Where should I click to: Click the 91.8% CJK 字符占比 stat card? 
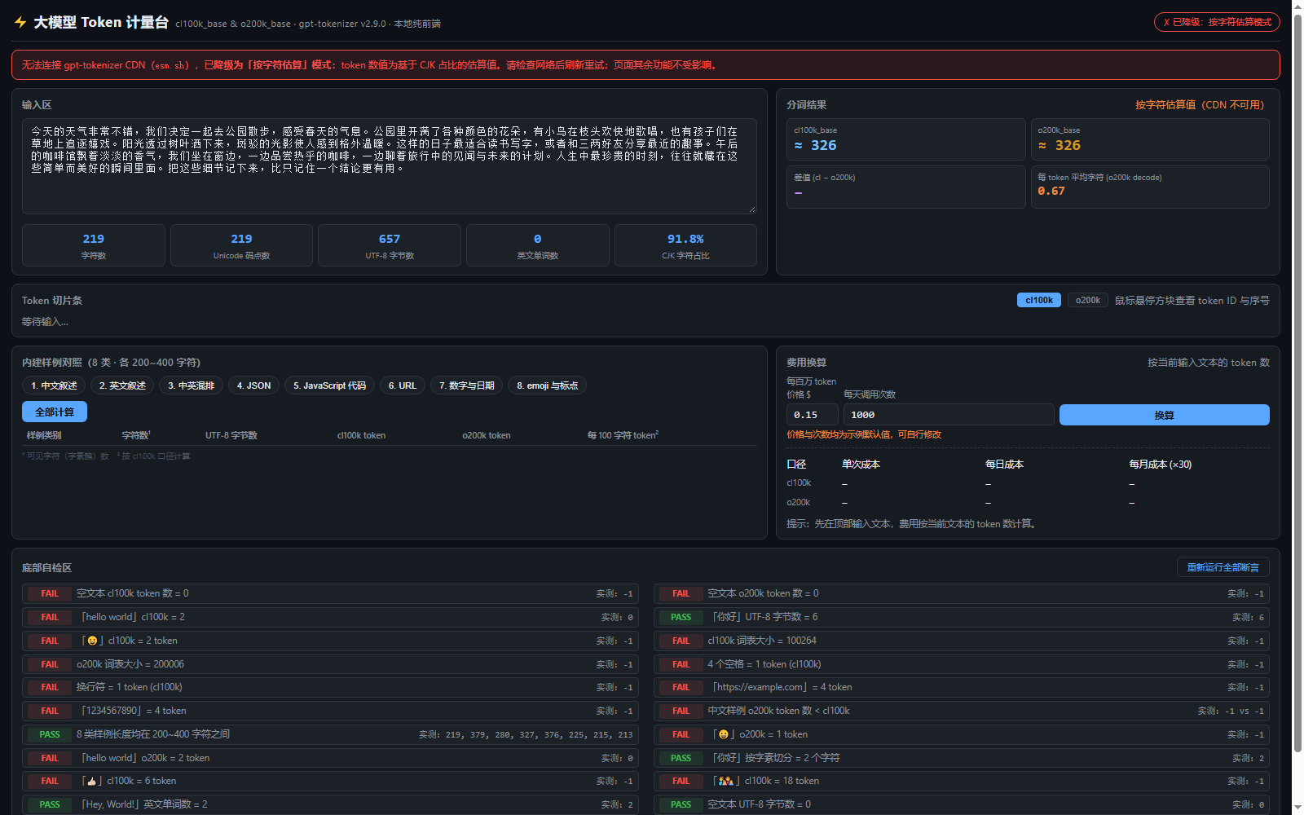click(685, 245)
